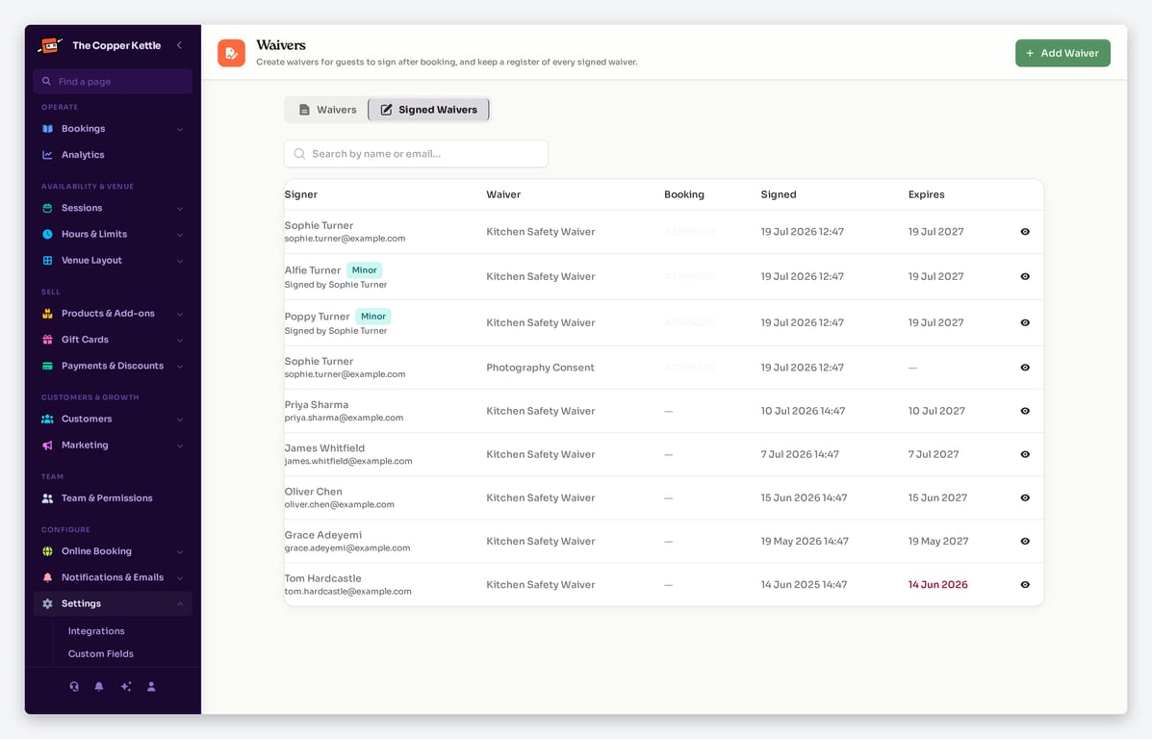Click the Online Booking globe icon

48,551
